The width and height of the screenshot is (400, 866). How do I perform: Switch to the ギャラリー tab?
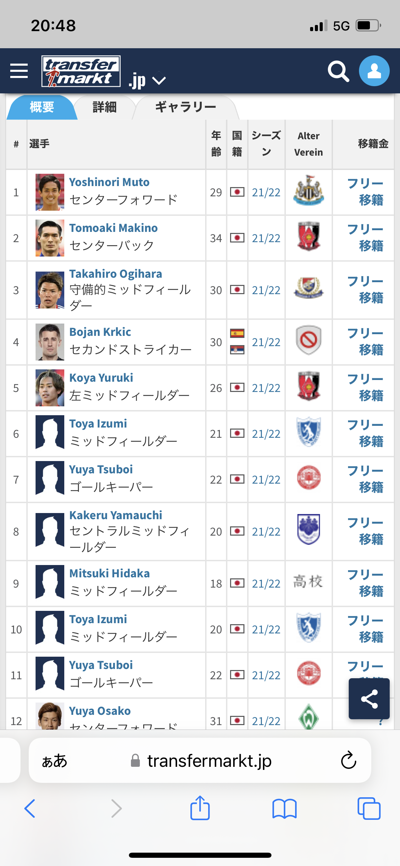186,107
